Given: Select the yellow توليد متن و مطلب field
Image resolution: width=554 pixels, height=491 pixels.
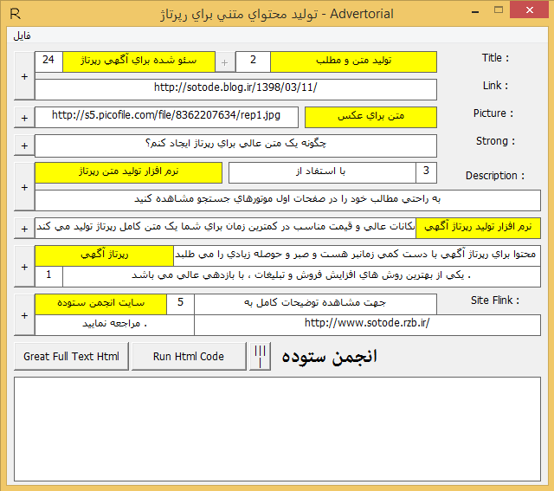Looking at the screenshot, I should point(353,61).
